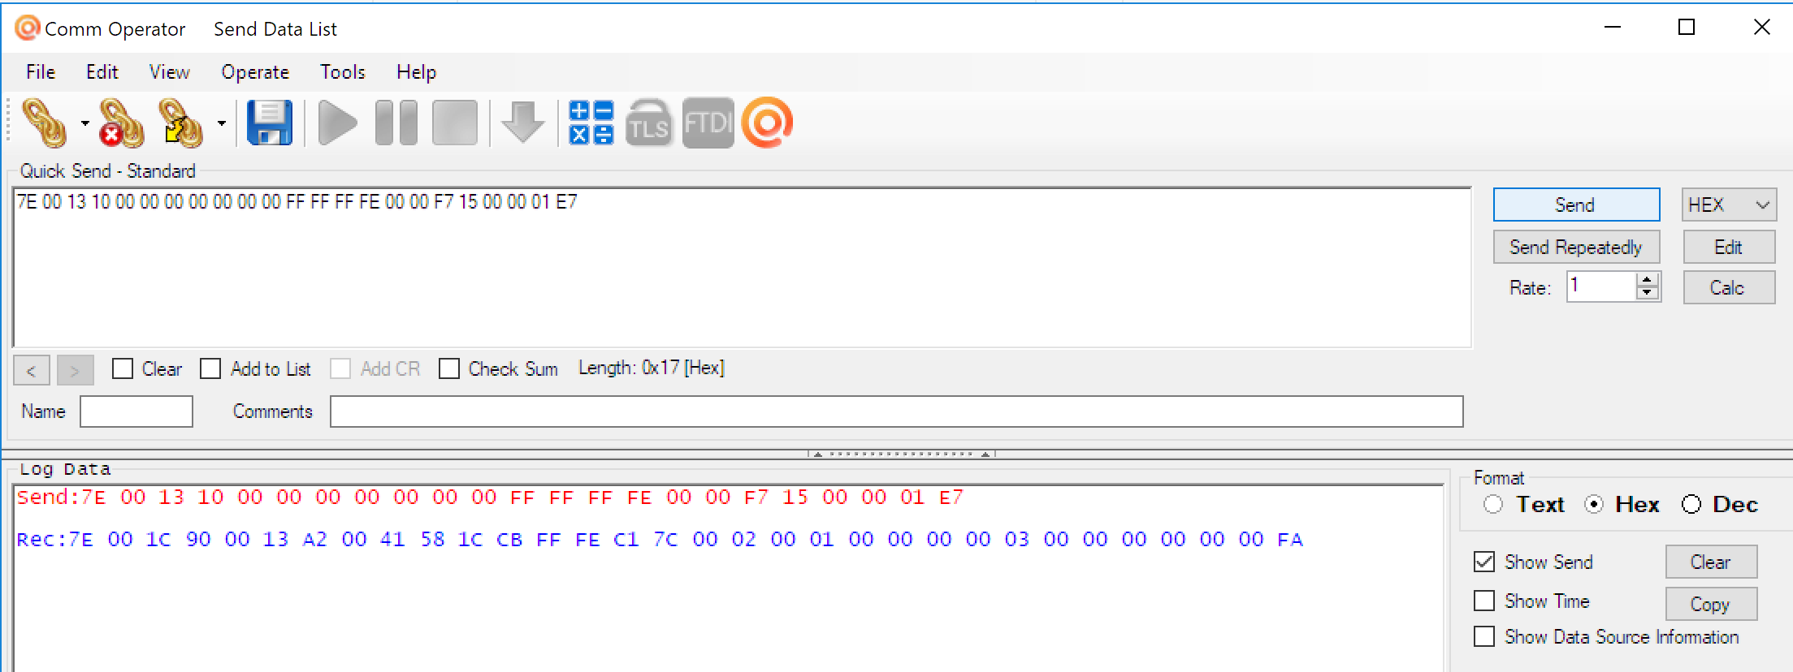
Task: Decrease the Rate value with down arrow
Action: (x=1647, y=293)
